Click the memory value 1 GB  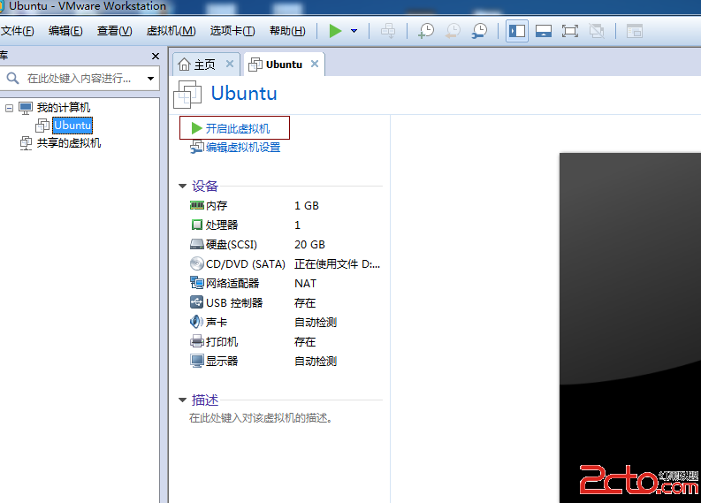(x=307, y=206)
